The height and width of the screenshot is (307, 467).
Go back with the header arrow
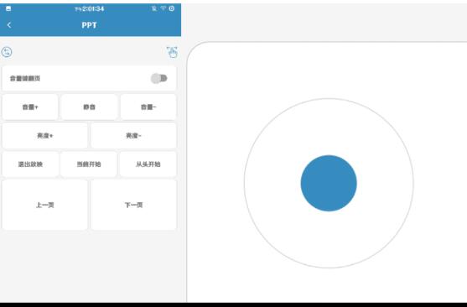[9, 25]
